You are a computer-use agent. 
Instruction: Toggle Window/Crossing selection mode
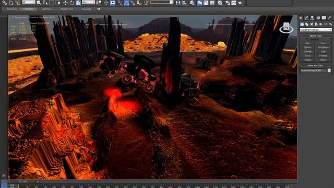click(58, 3)
